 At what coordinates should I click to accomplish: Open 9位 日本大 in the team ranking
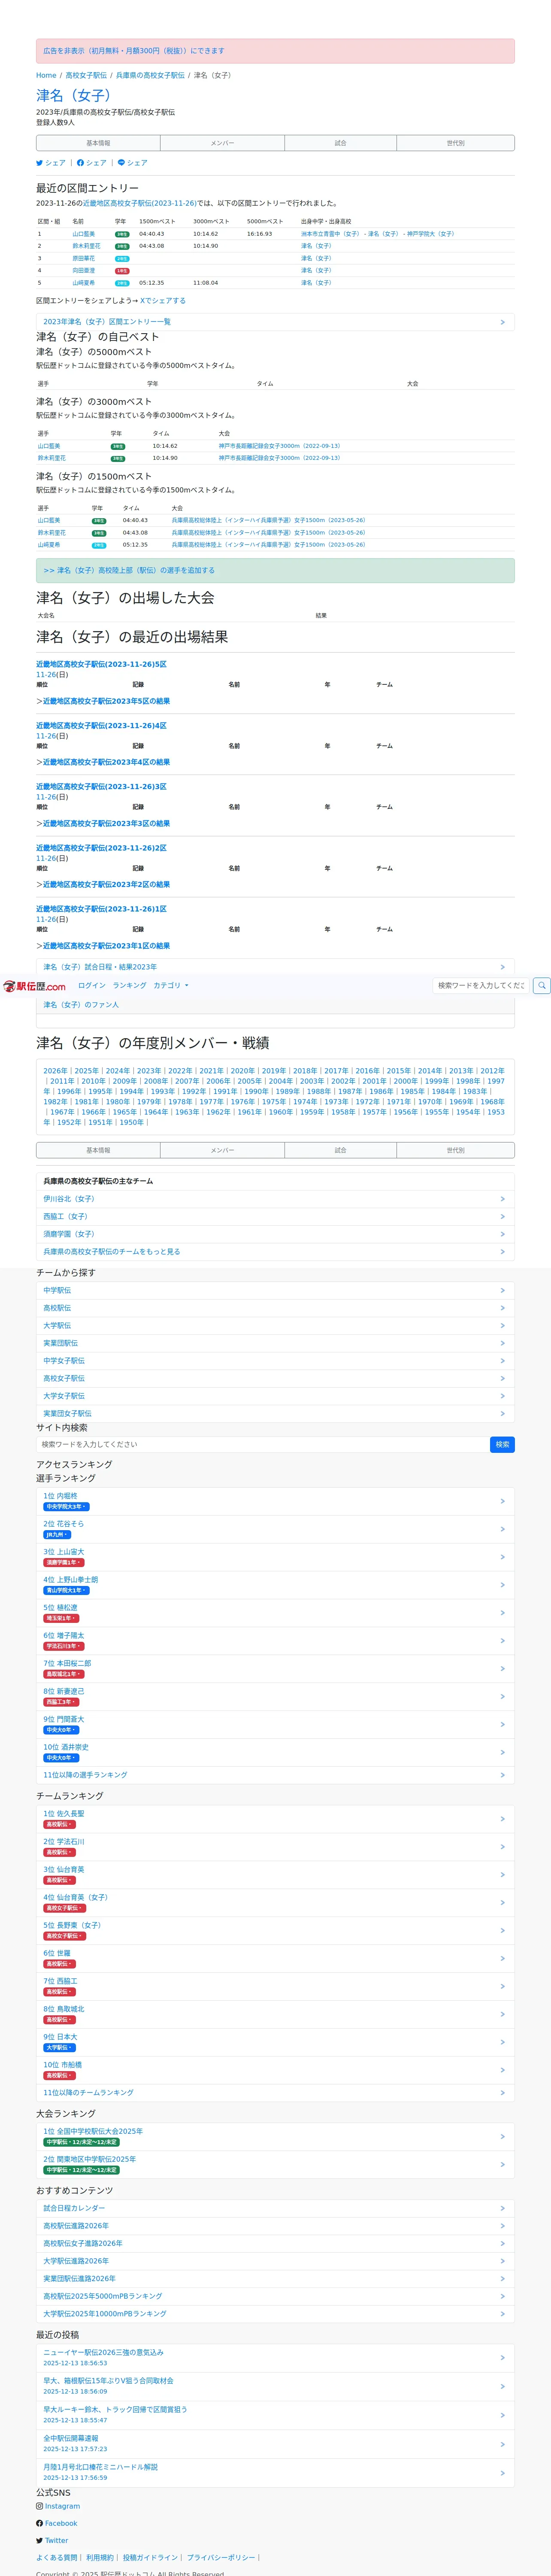[275, 2042]
